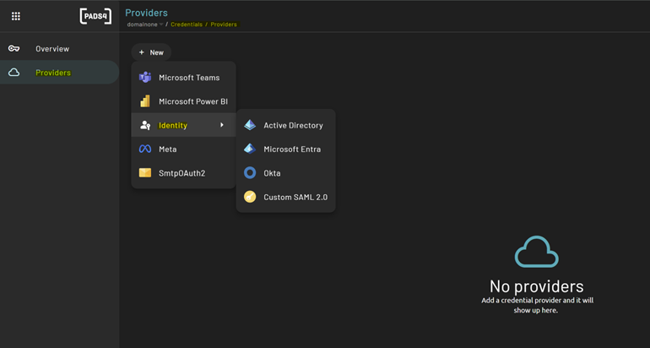This screenshot has width=650, height=348.
Task: Select Meta from the provider menu
Action: pos(184,149)
